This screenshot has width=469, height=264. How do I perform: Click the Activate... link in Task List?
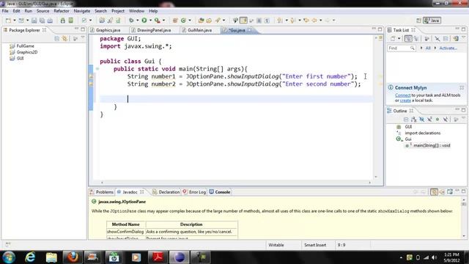[448, 48]
